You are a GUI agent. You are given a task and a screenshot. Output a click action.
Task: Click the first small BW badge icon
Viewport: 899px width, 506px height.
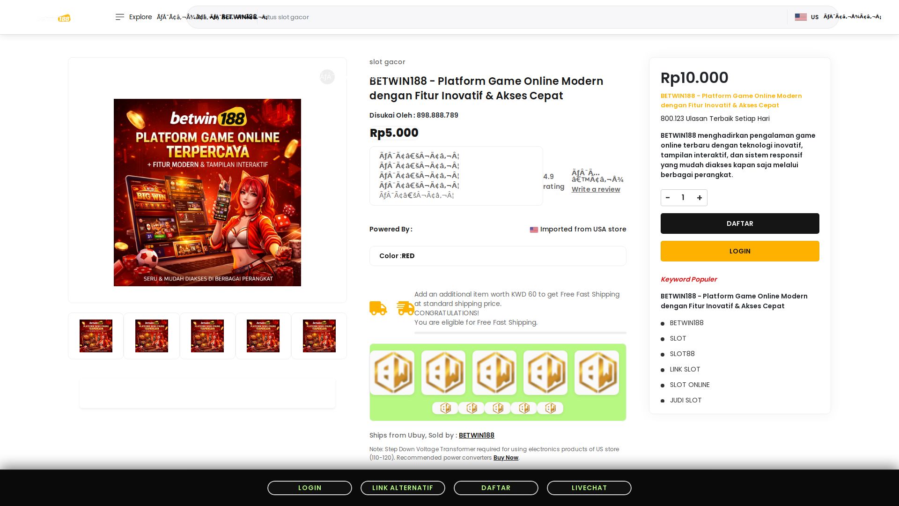tap(445, 408)
